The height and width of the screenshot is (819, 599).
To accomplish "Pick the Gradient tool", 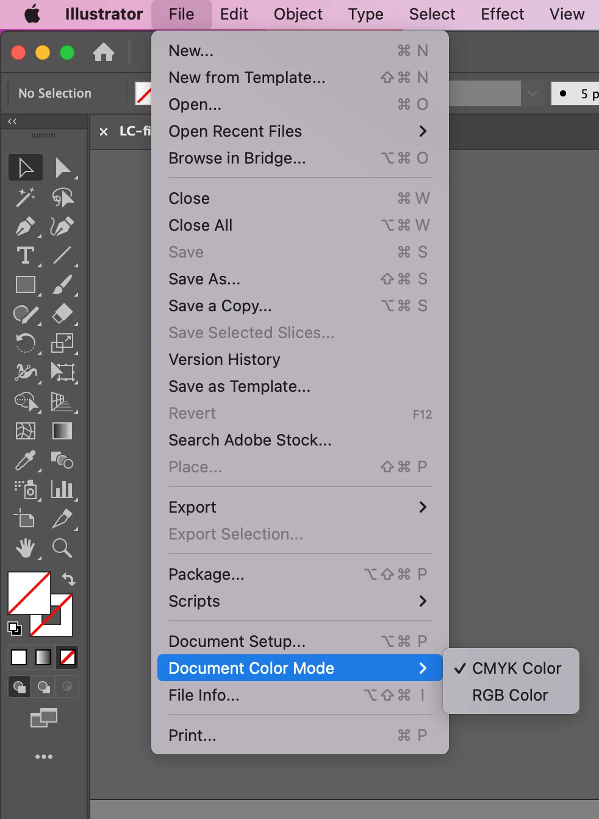I will click(x=62, y=431).
